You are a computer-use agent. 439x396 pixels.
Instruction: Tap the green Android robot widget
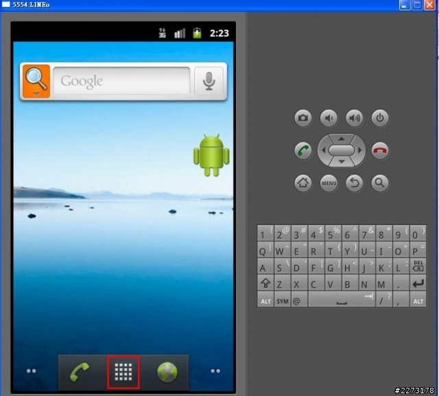click(x=211, y=155)
